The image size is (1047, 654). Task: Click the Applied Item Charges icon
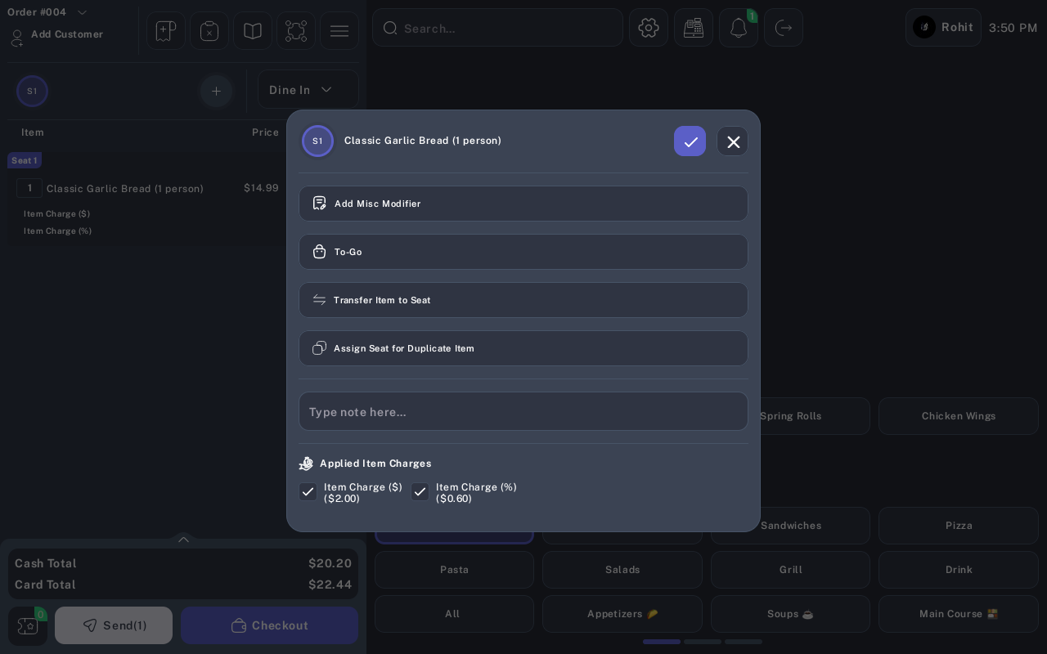307,464
